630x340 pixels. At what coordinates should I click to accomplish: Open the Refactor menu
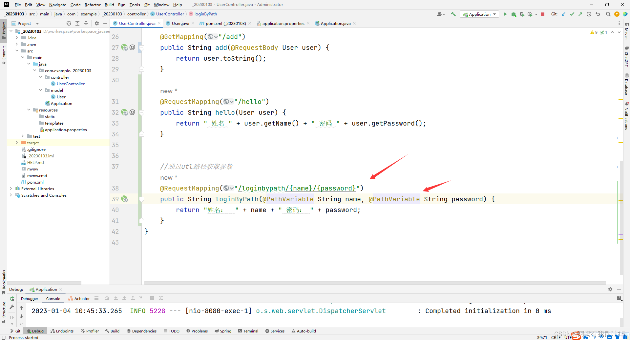coord(93,5)
